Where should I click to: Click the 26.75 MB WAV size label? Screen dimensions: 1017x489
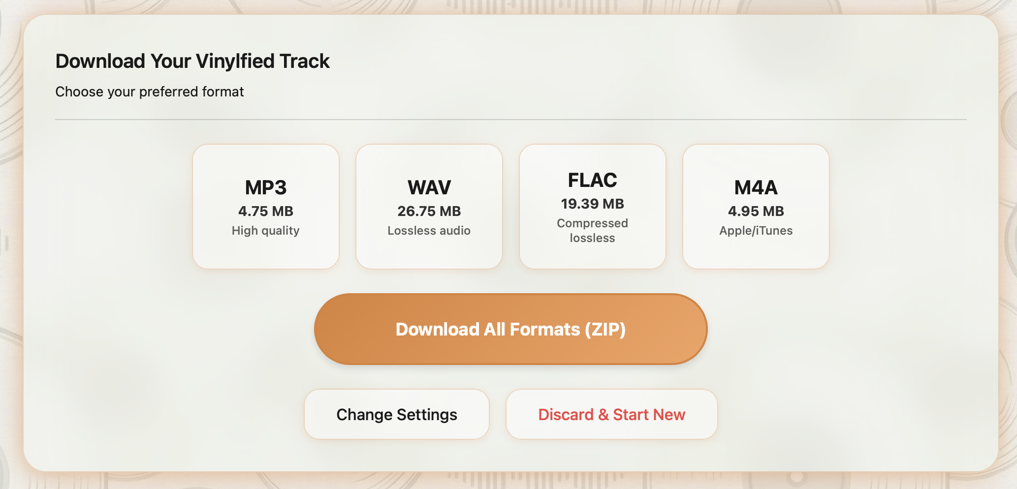click(x=429, y=211)
